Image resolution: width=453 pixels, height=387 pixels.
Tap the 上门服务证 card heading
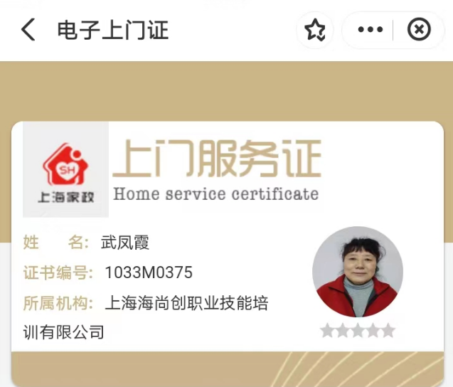(x=217, y=158)
